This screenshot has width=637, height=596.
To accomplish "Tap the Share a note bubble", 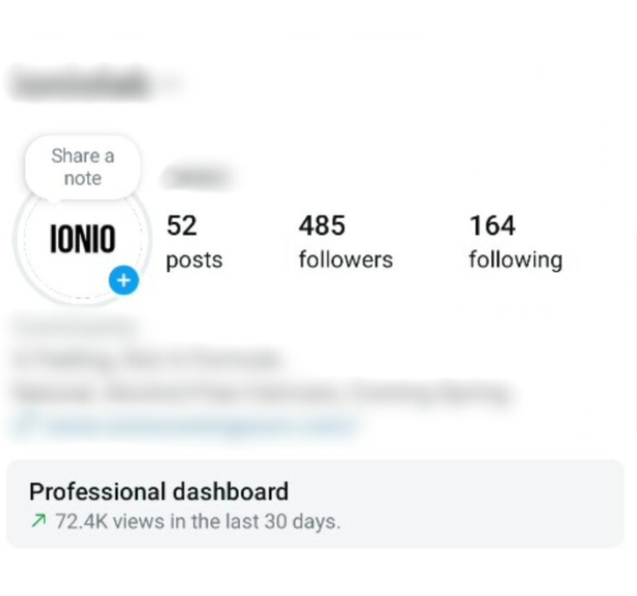I will click(x=82, y=167).
